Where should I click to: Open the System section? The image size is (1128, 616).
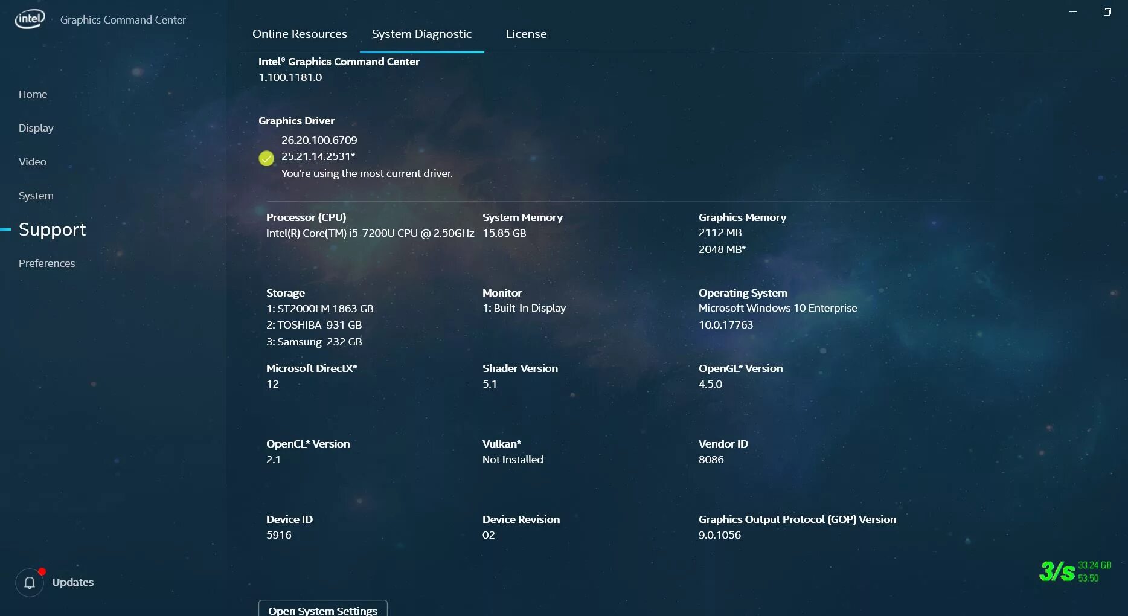coord(36,196)
